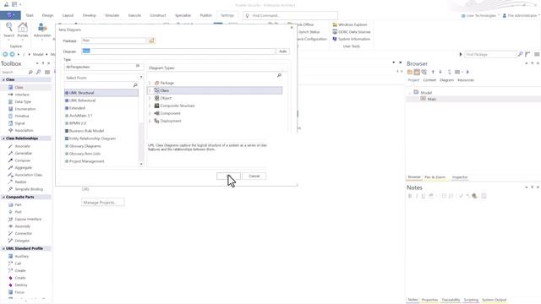Click the type list scrollbar down arrow
The height and width of the screenshot is (304, 541).
[141, 164]
